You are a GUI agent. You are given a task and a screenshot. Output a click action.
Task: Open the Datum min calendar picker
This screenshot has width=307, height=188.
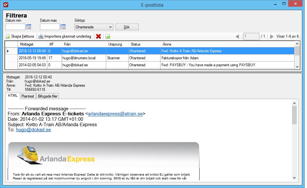(x=28, y=27)
